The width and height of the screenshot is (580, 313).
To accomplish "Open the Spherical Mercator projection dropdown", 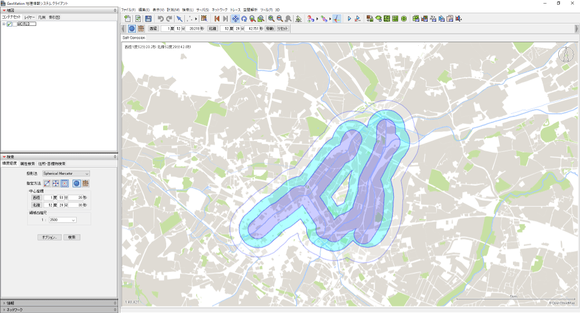I will click(x=66, y=174).
